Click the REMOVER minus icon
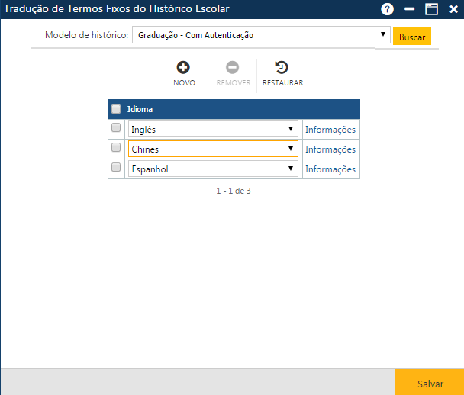 point(233,67)
